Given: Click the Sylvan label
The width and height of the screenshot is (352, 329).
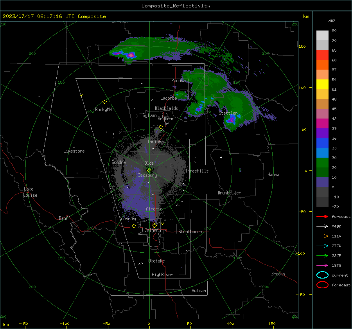Looking at the screenshot, I should click(149, 115).
